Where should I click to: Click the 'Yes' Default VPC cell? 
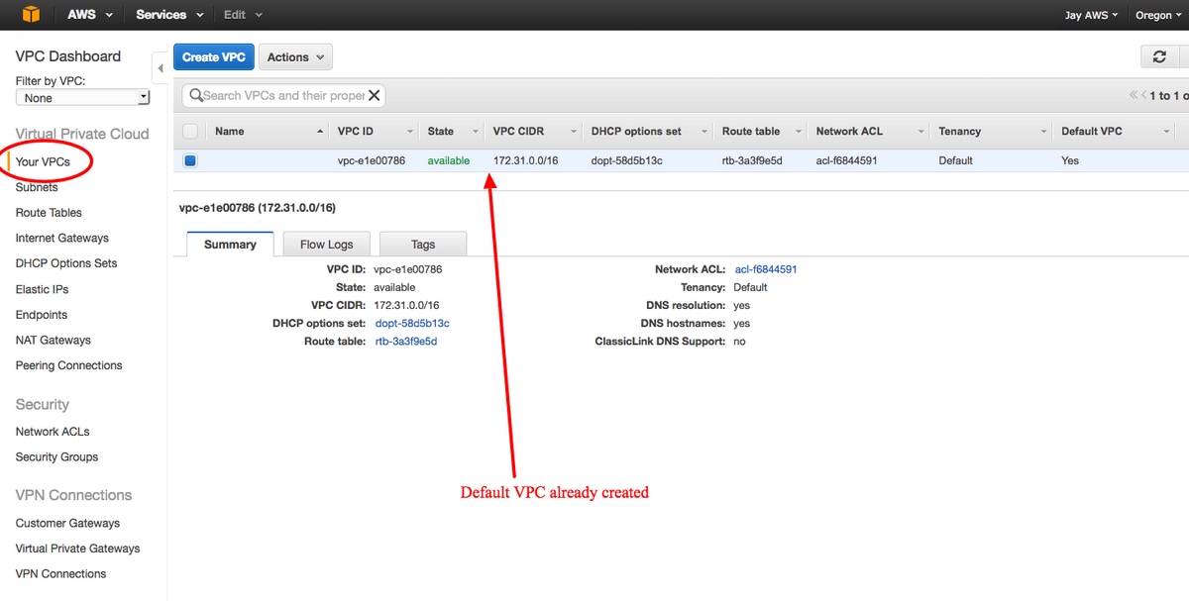coord(1070,160)
